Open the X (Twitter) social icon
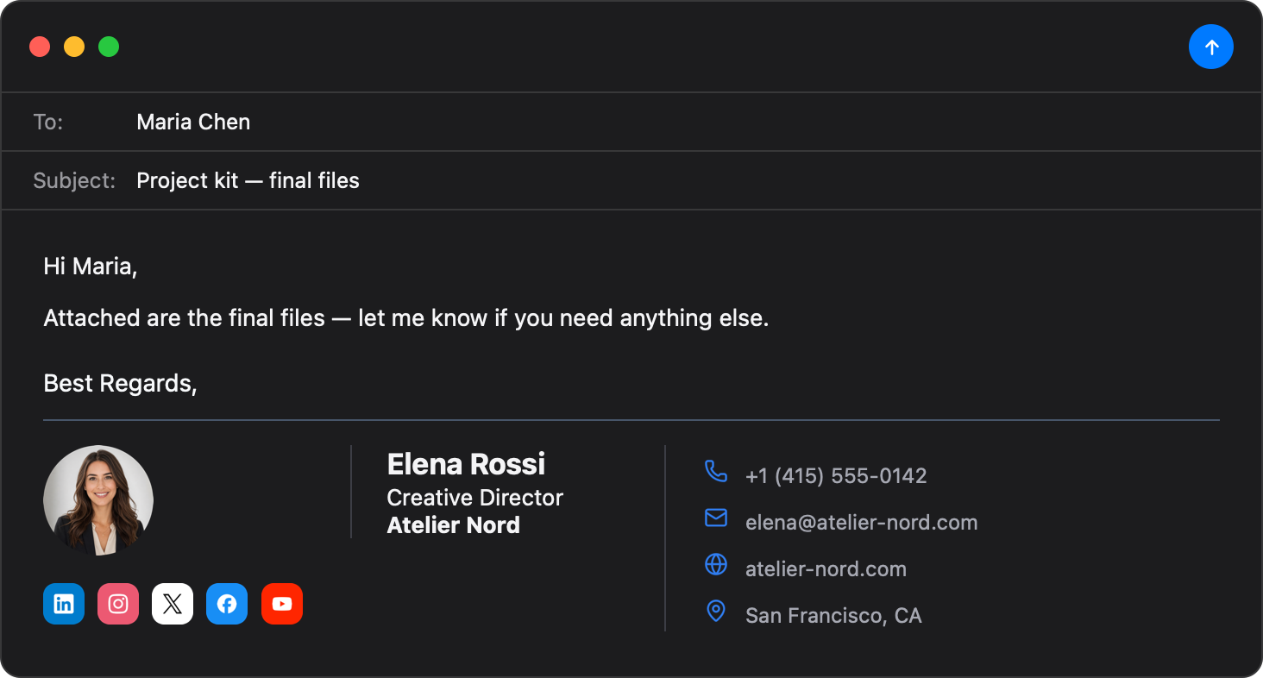Viewport: 1263px width, 678px height. pos(173,604)
